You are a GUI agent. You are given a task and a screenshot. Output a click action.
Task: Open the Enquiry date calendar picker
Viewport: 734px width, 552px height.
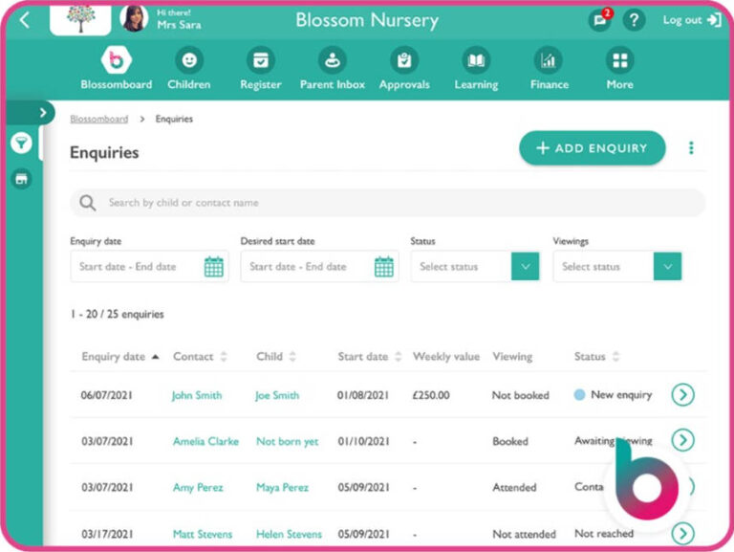[213, 267]
